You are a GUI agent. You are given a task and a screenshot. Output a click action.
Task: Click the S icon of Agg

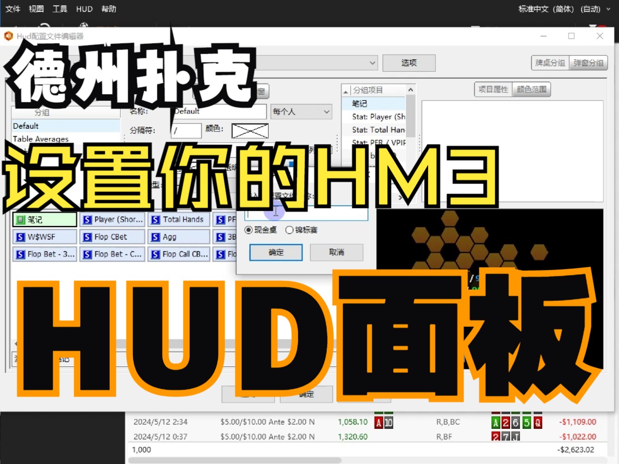pos(156,237)
